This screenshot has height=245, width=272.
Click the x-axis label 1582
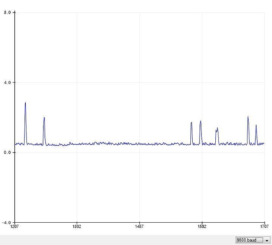click(x=202, y=226)
